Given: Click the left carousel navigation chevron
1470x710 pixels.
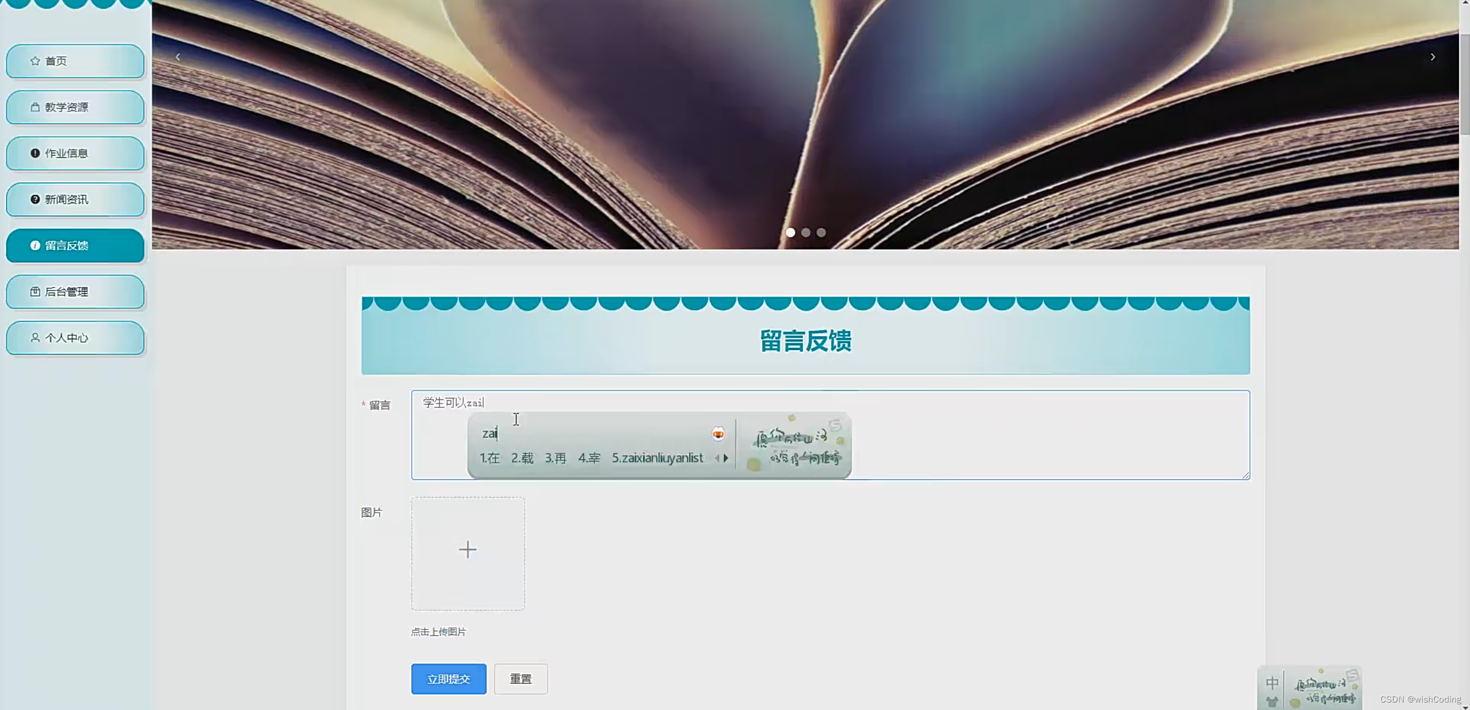Looking at the screenshot, I should [178, 56].
